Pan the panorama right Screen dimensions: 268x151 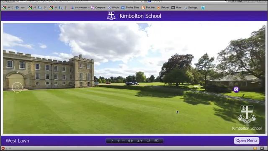pyautogui.click(x=132, y=141)
